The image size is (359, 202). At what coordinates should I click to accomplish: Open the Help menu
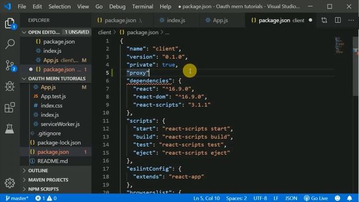click(165, 6)
